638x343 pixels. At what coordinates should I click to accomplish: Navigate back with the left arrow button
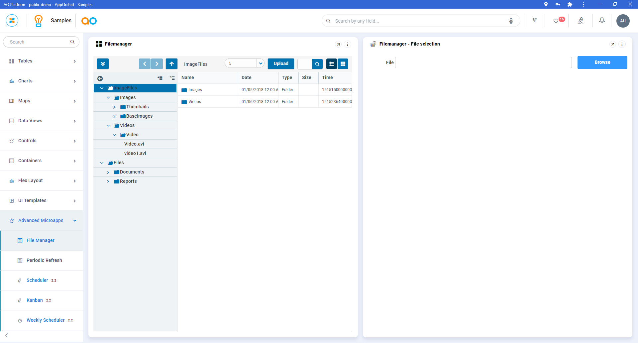[x=145, y=64]
